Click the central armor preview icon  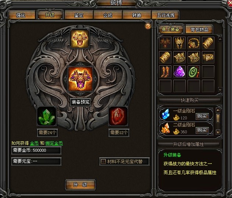[x=80, y=79]
